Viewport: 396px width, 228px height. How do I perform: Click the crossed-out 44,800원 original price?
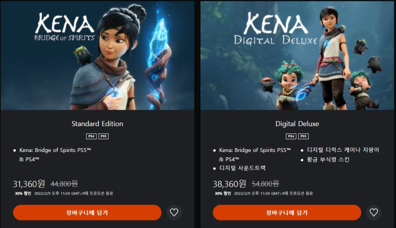tap(64, 184)
